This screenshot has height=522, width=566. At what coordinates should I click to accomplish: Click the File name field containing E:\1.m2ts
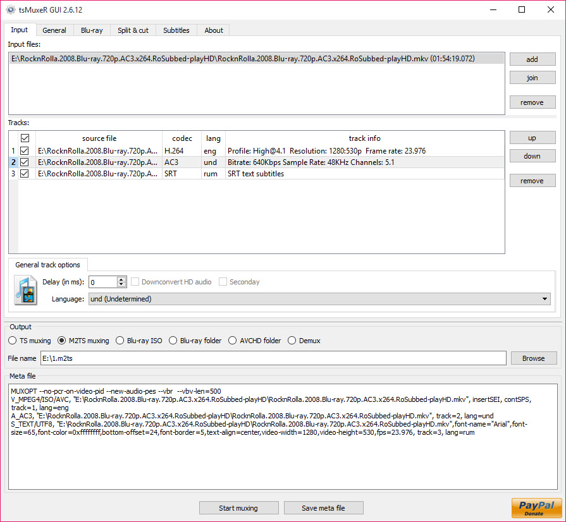pyautogui.click(x=273, y=358)
